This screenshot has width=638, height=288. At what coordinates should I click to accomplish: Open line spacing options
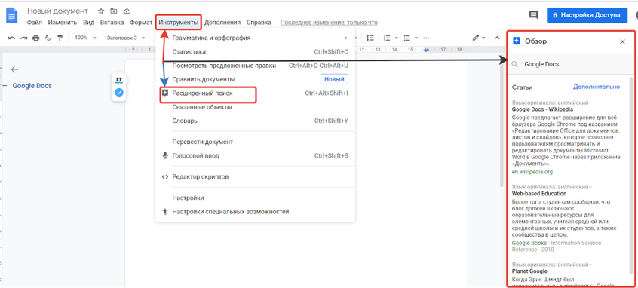[x=370, y=38]
